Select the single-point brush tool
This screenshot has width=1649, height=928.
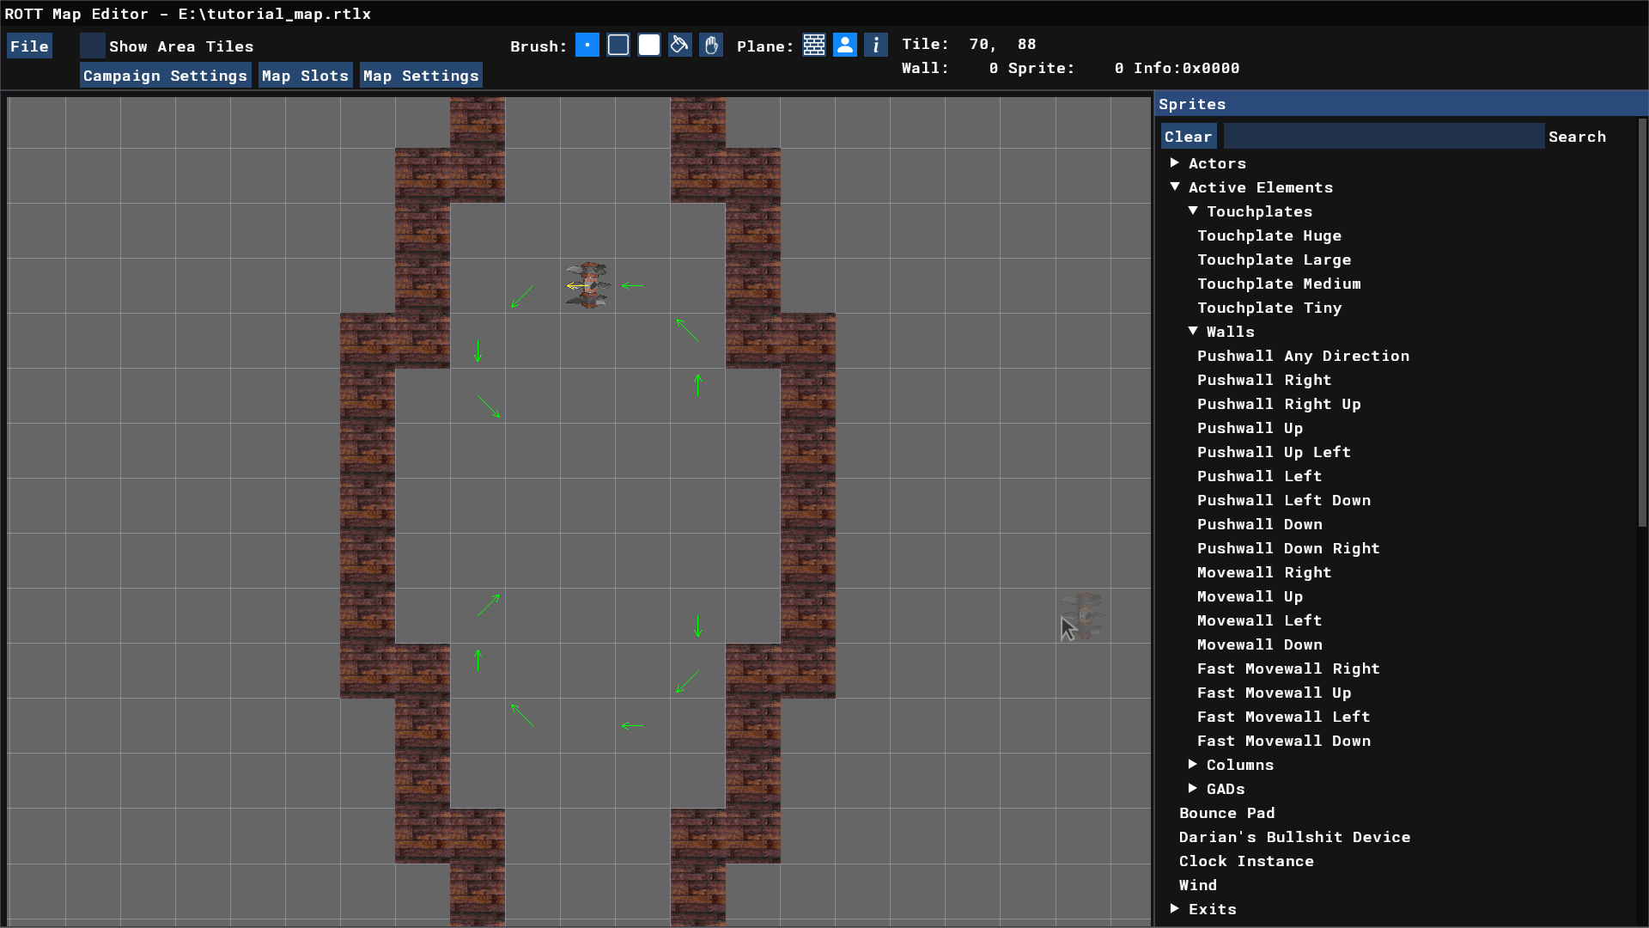(x=587, y=46)
